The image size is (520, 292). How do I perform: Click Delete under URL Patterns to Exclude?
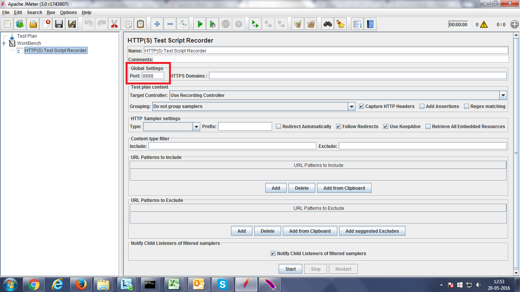coord(268,231)
